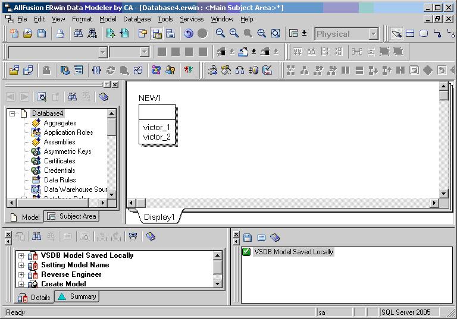Open the Model menu
The height and width of the screenshot is (319, 457).
108,19
